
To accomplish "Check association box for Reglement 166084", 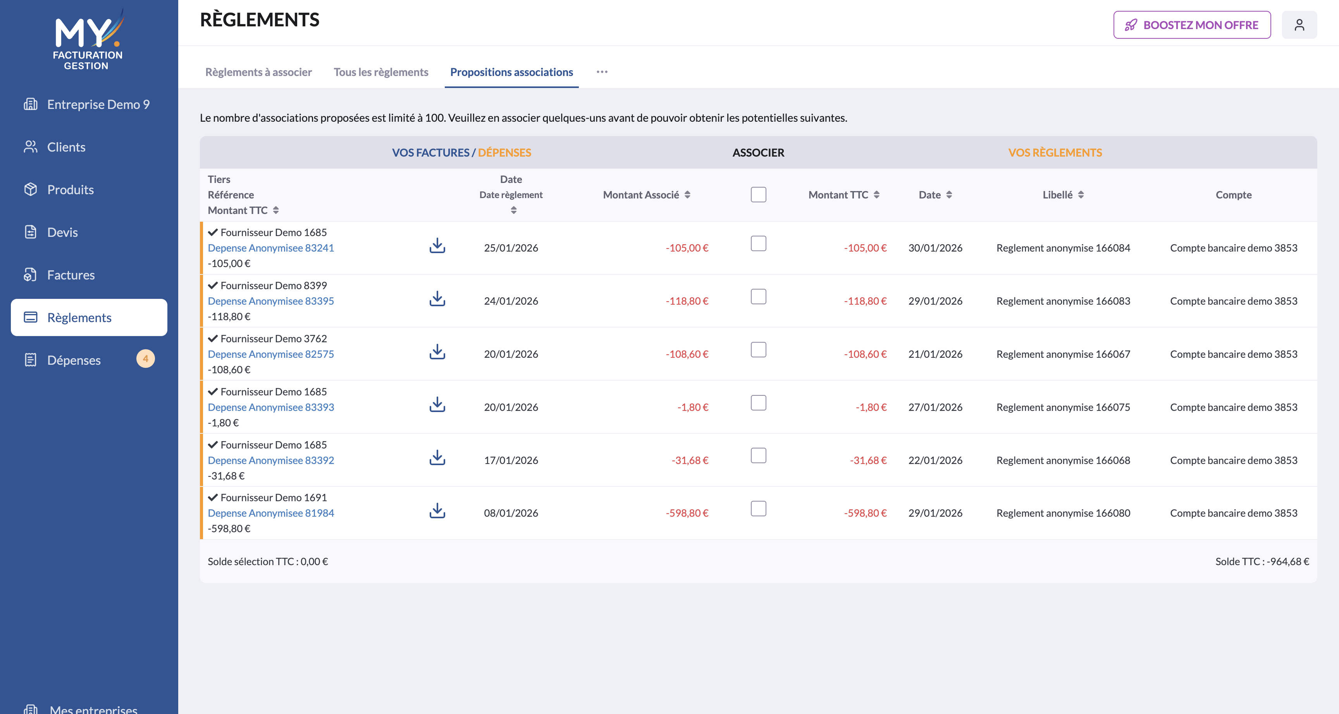I will [758, 243].
